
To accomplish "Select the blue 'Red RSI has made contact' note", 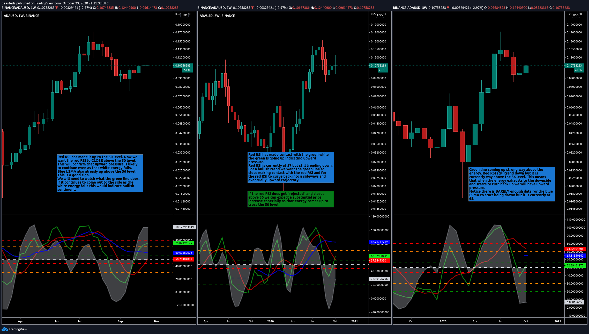I will point(291,167).
